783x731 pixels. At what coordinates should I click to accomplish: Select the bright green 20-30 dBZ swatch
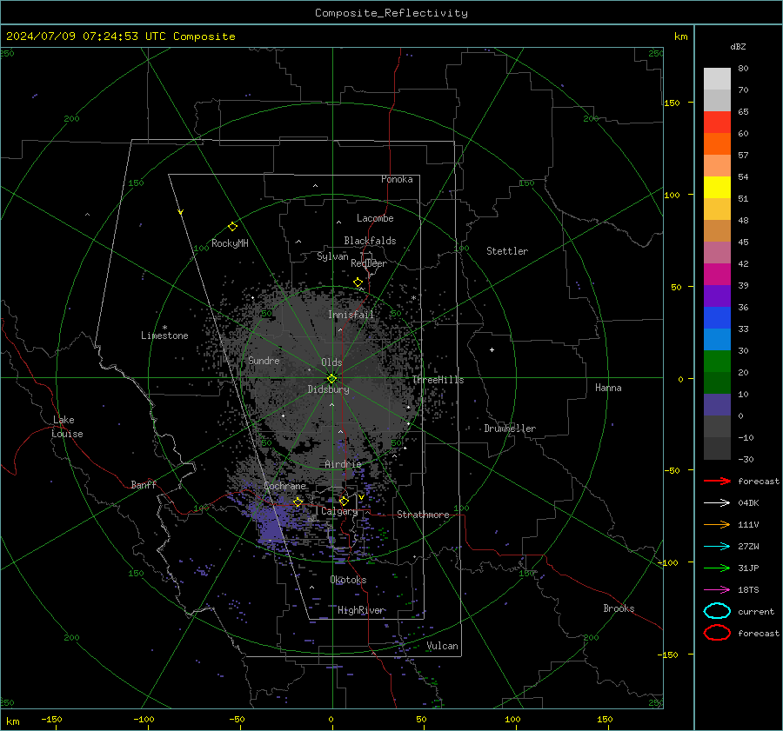tap(717, 362)
